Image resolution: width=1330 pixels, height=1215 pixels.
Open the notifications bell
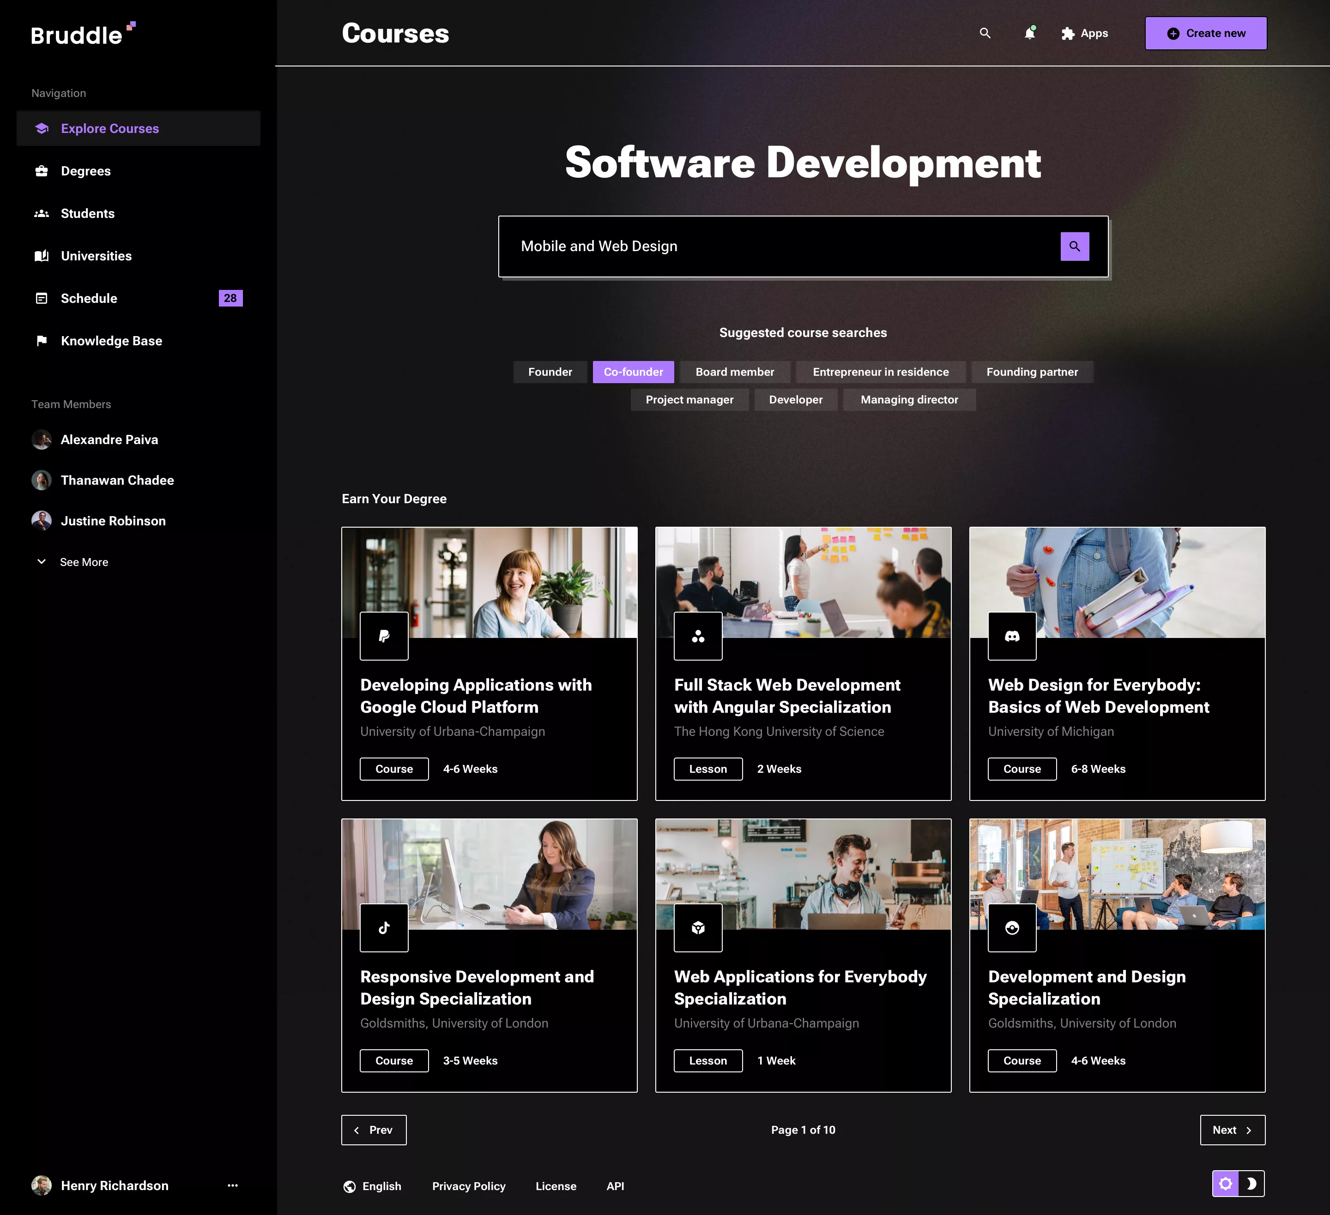1029,33
